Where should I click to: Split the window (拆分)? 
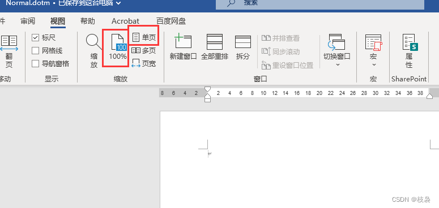[x=243, y=47]
